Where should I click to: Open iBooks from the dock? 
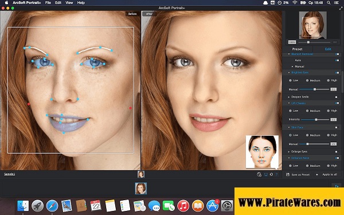[x=198, y=206]
